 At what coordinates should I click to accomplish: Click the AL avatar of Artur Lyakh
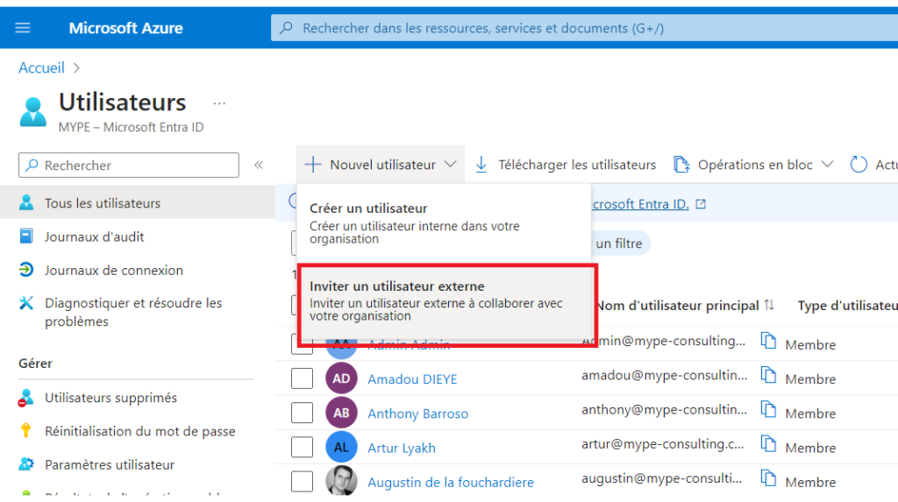coord(341,447)
